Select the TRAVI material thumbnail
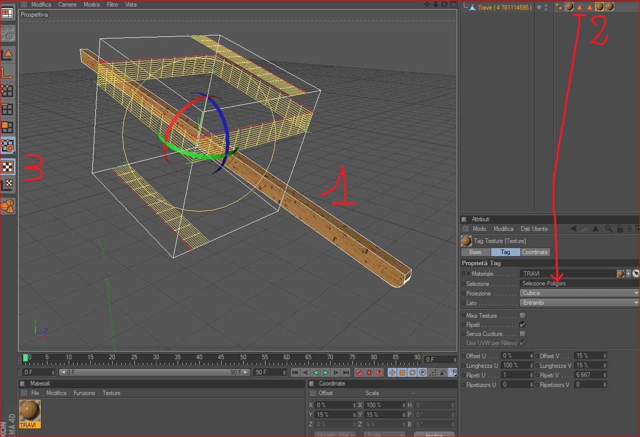Viewport: 640px width, 437px height. pyautogui.click(x=30, y=411)
